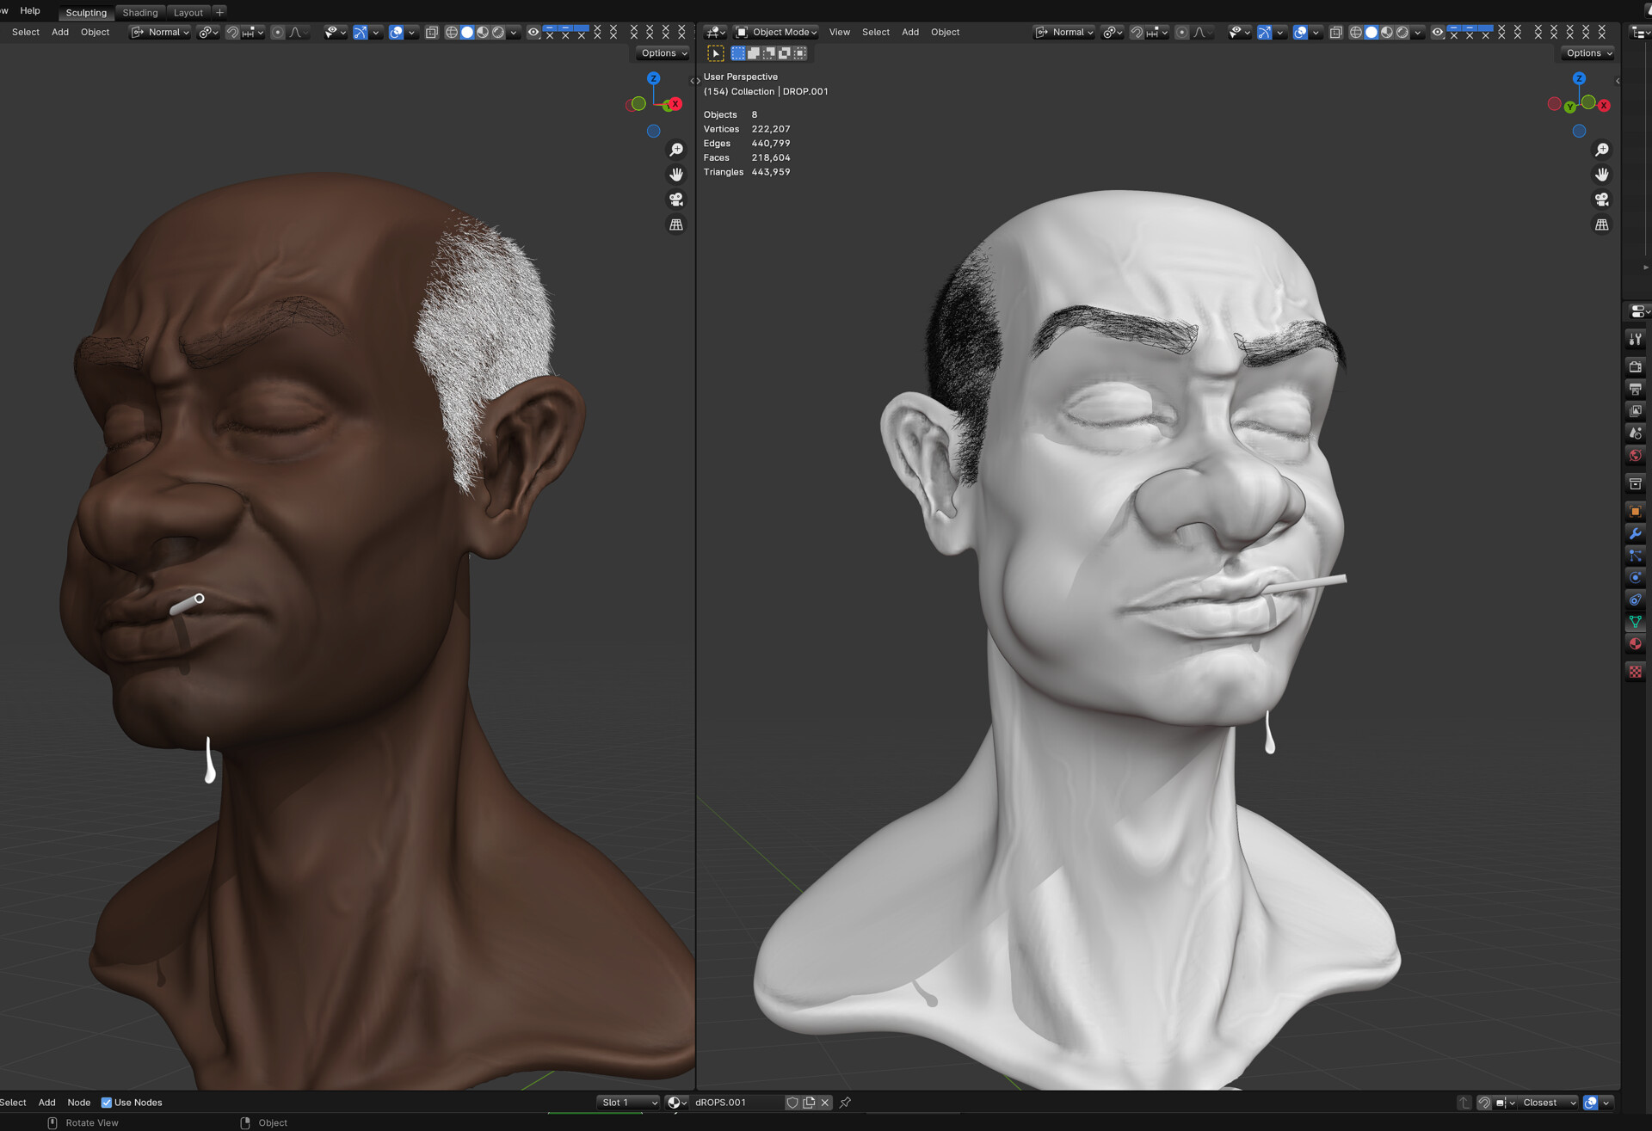Open the Texture Properties checkered icon
Viewport: 1652px width, 1131px height.
click(x=1635, y=672)
